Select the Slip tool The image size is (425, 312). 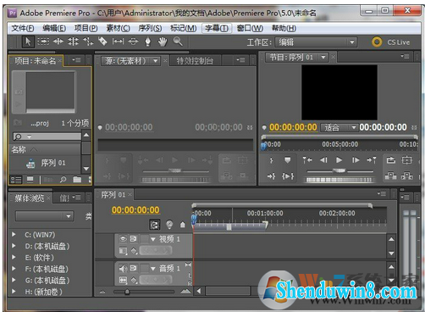pos(118,42)
